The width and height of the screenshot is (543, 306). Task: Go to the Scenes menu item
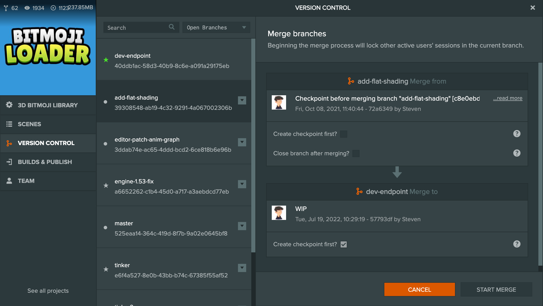[29, 124]
